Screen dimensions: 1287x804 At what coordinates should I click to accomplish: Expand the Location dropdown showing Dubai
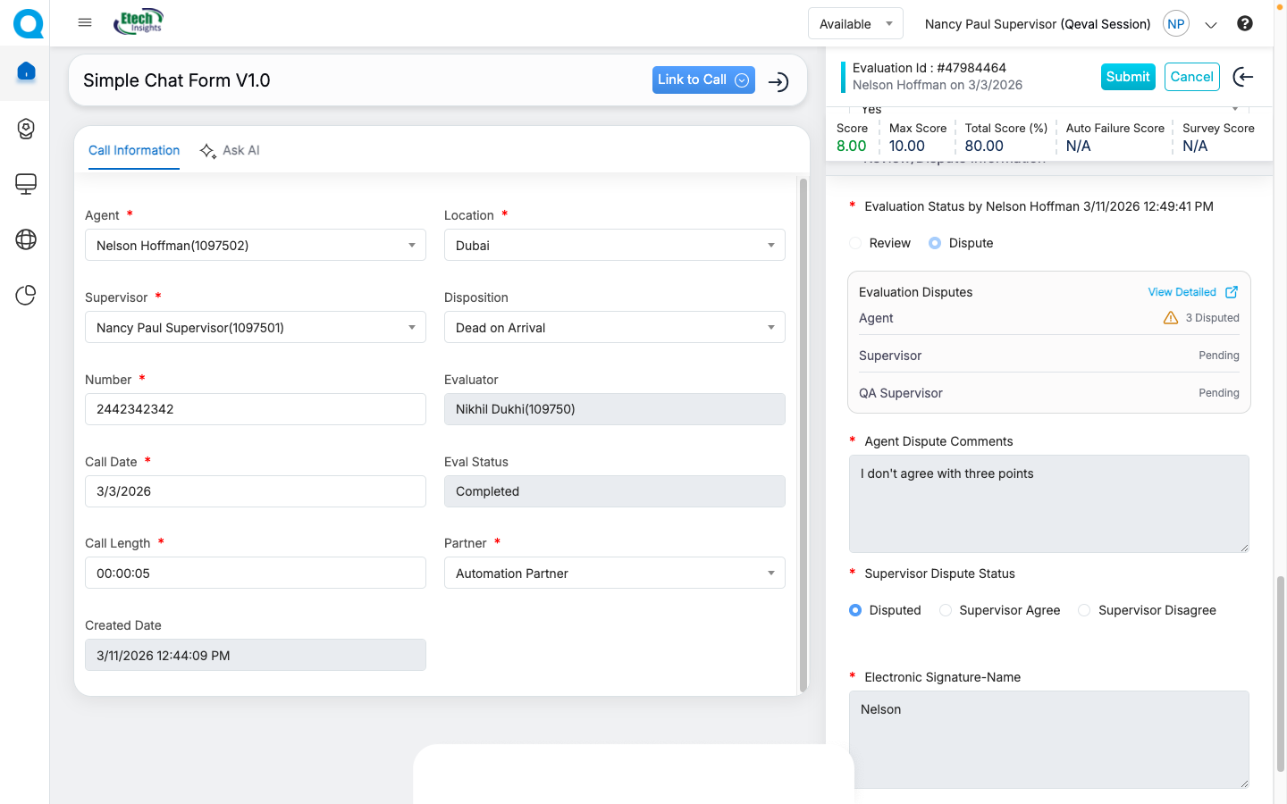pyautogui.click(x=614, y=246)
